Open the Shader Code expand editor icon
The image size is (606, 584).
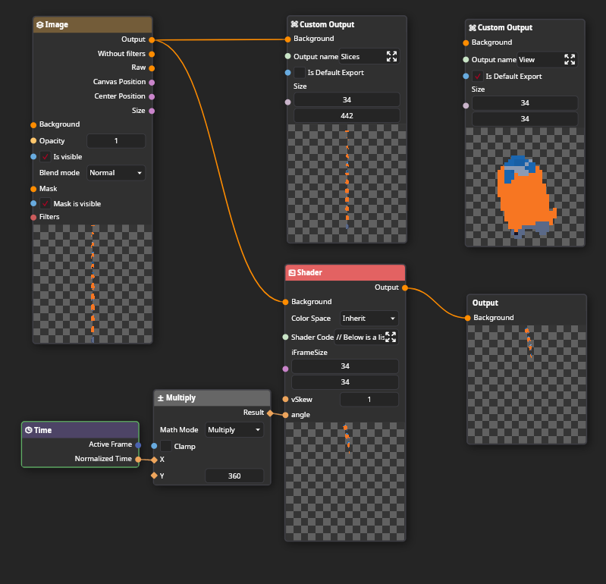pos(391,337)
